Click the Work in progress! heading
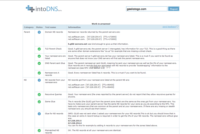Viewport: 200px width, 134px height. tap(101, 24)
